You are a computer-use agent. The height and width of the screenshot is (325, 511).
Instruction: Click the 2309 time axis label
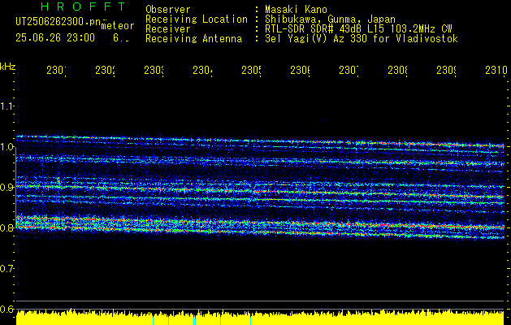(x=447, y=70)
